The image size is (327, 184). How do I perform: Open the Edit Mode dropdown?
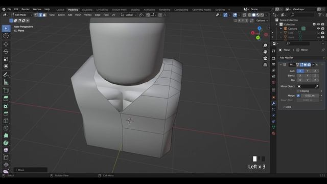tap(21, 15)
